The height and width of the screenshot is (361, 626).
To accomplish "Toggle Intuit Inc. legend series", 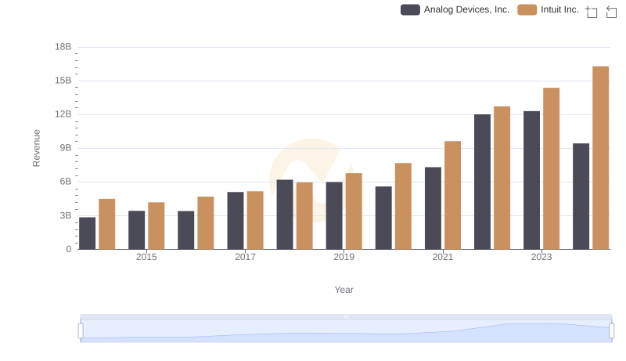I will pyautogui.click(x=549, y=9).
